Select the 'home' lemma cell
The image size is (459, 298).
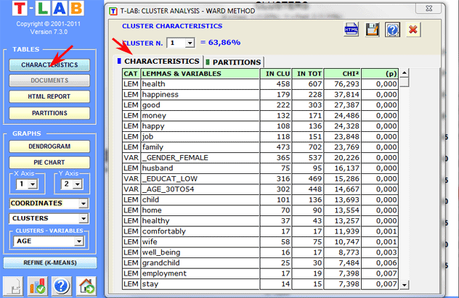pyautogui.click(x=200, y=210)
